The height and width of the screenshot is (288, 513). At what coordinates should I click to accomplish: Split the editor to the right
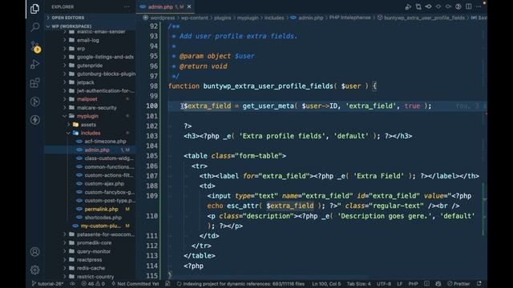point(468,6)
